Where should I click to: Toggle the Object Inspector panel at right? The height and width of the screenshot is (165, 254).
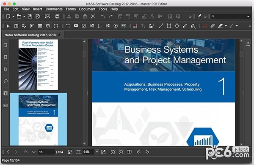248,44
